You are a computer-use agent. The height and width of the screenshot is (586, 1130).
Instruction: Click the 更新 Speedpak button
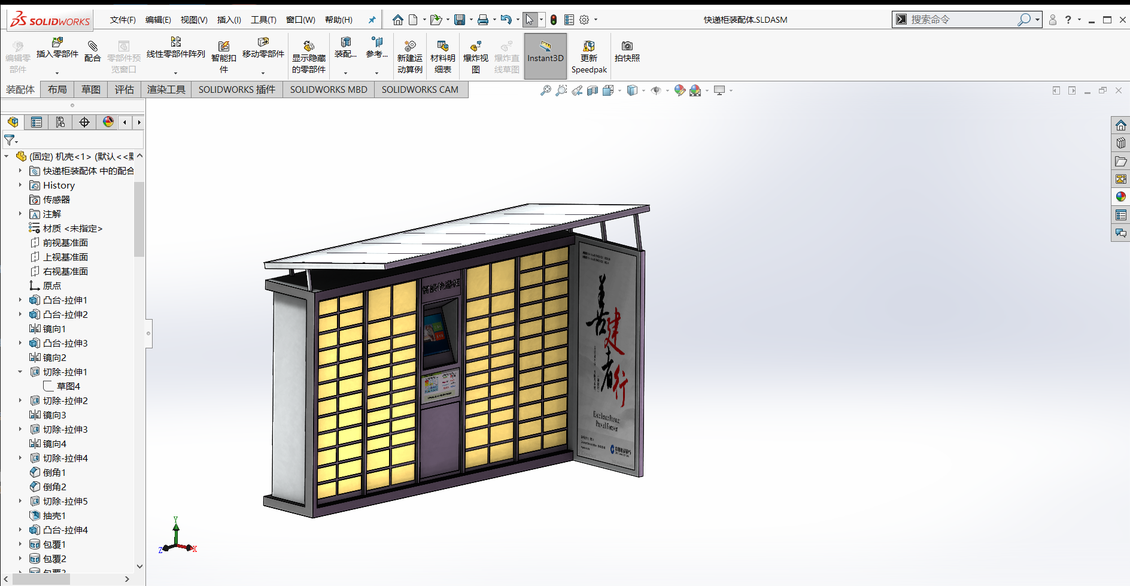click(588, 56)
